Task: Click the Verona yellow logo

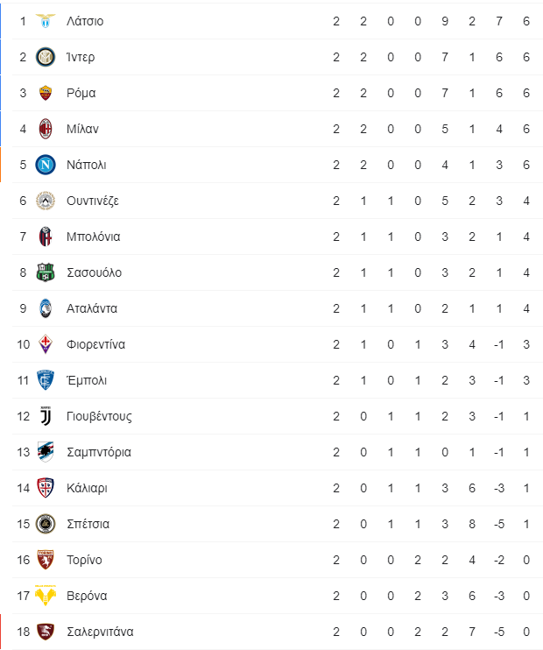Action: click(46, 596)
